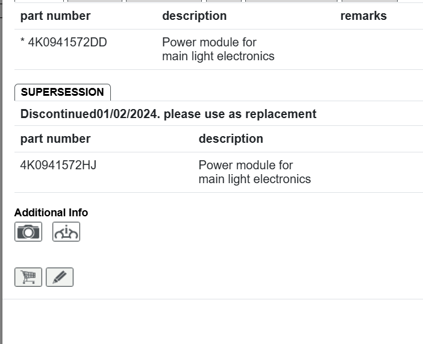
Task: Click the empty remarks cell for 4K0941572DD
Action: pyautogui.click(x=374, y=49)
